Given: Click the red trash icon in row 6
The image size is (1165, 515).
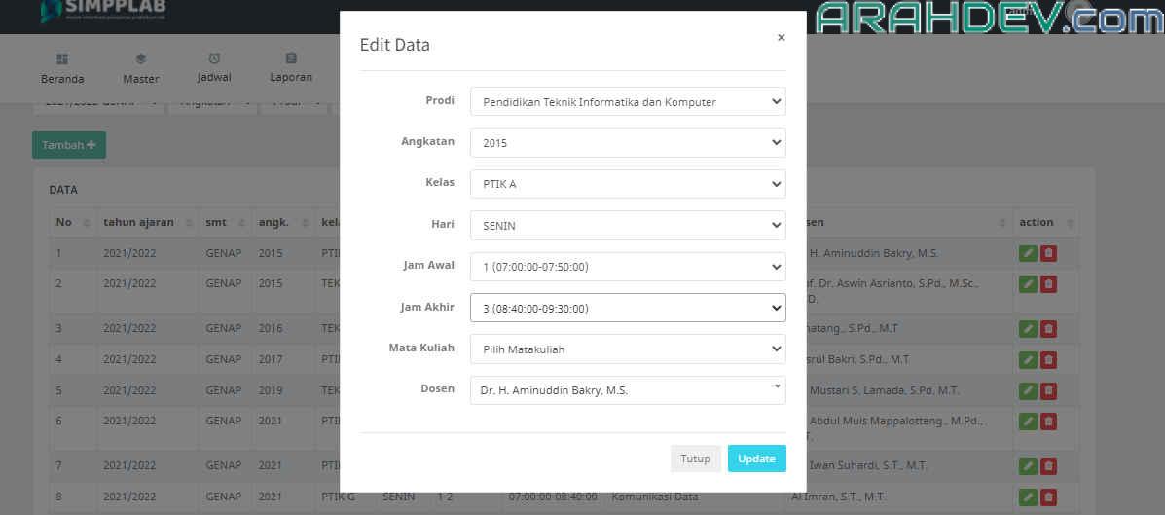Looking at the screenshot, I should [1048, 422].
